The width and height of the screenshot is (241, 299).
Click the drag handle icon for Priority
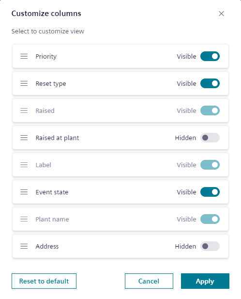tap(24, 56)
